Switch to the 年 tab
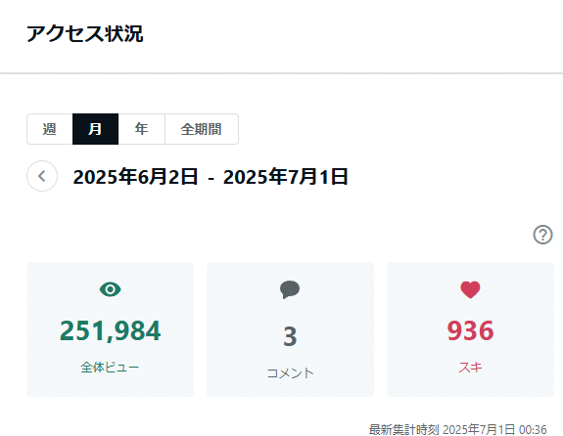The width and height of the screenshot is (563, 436). pyautogui.click(x=141, y=129)
